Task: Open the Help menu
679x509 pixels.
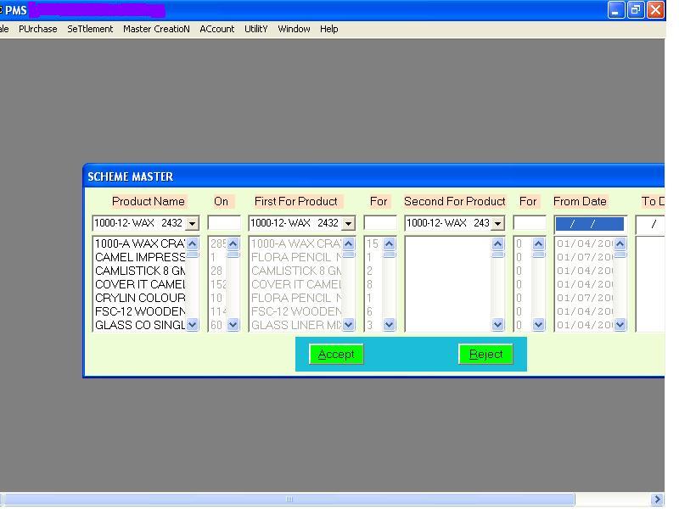Action: 328,29
